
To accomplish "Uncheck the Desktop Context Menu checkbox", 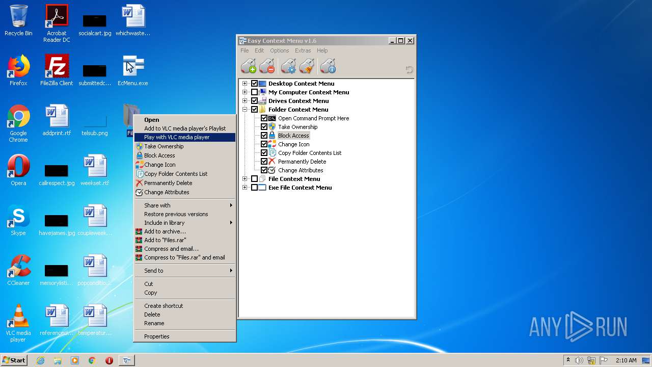I will (255, 84).
